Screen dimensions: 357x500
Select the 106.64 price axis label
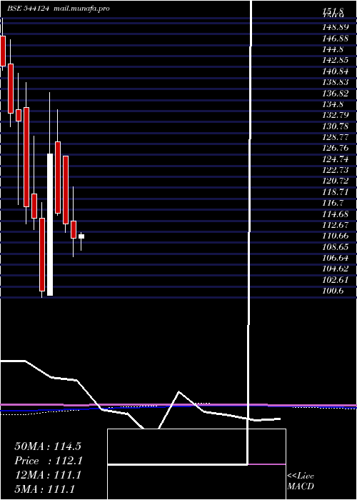click(x=336, y=258)
